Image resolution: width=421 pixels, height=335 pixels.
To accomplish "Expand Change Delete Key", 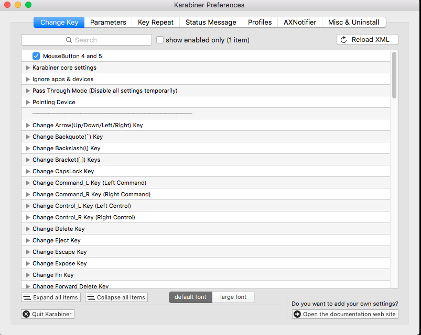I will click(28, 229).
